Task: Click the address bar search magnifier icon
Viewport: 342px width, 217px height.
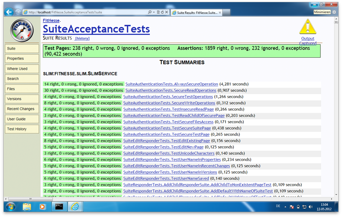Action: (x=150, y=12)
